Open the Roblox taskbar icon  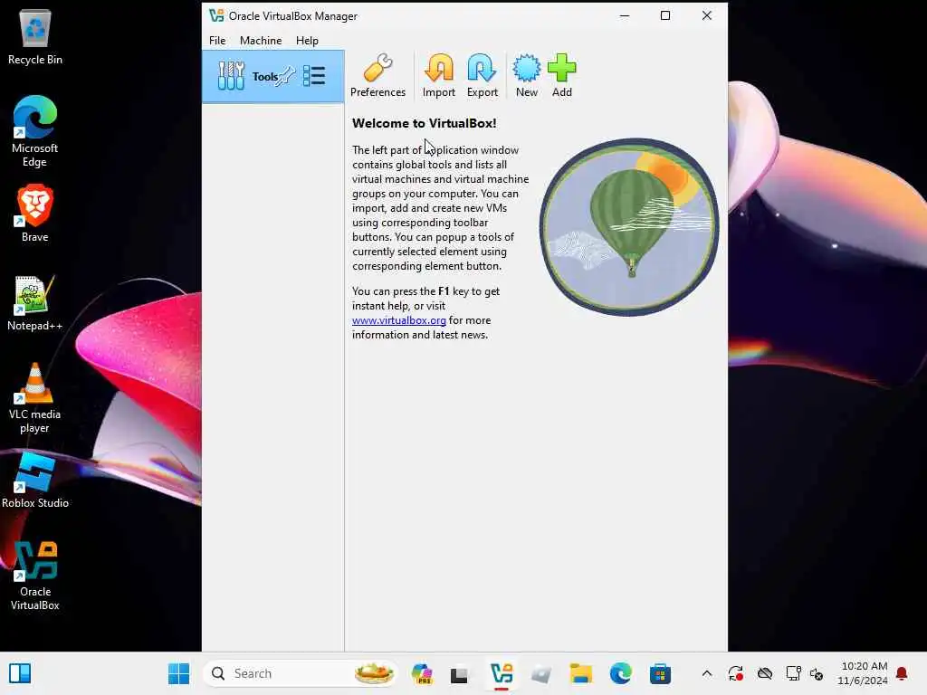point(541,673)
